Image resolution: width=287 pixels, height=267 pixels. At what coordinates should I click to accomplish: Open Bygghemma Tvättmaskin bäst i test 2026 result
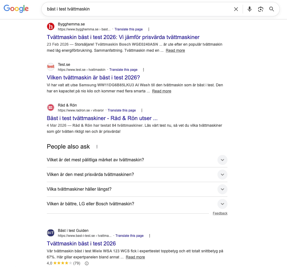[123, 37]
